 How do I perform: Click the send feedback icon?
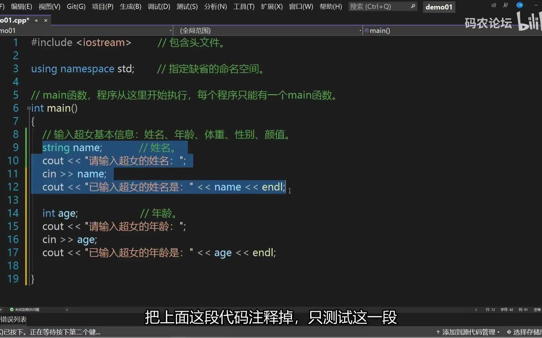point(506,5)
